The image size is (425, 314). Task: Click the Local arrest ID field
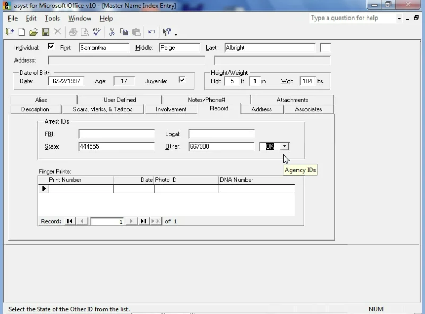coord(222,134)
